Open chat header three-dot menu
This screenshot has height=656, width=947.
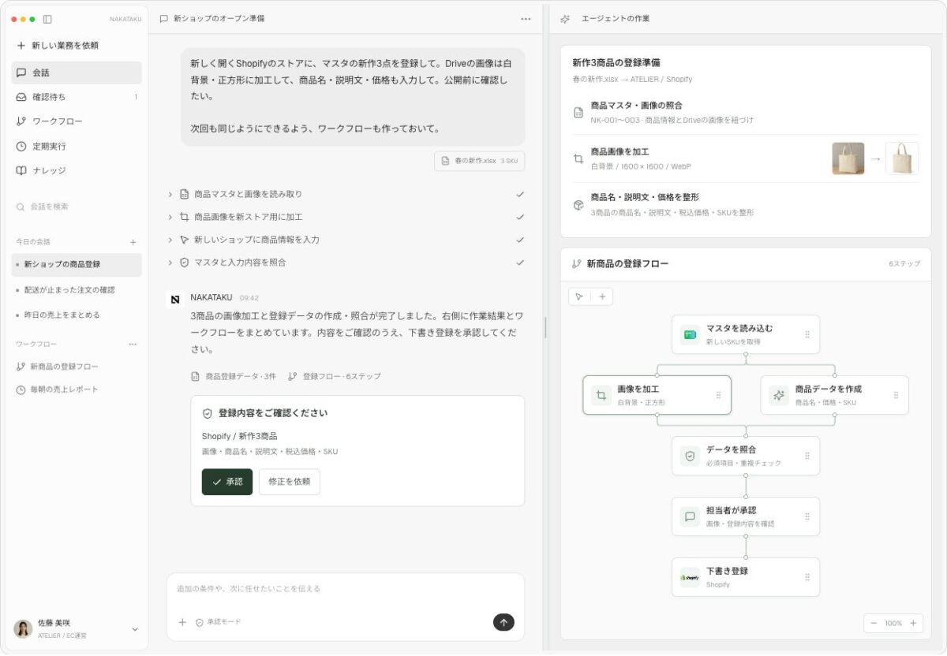[x=526, y=19]
